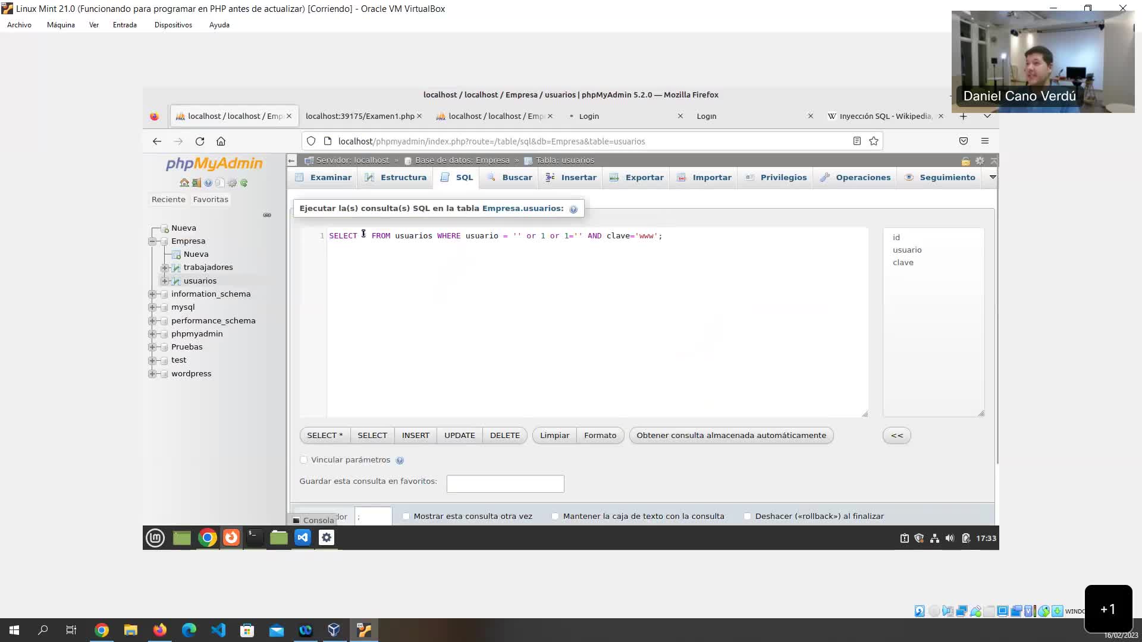This screenshot has width=1142, height=642.
Task: Click the Exportar tab icon
Action: (x=614, y=177)
